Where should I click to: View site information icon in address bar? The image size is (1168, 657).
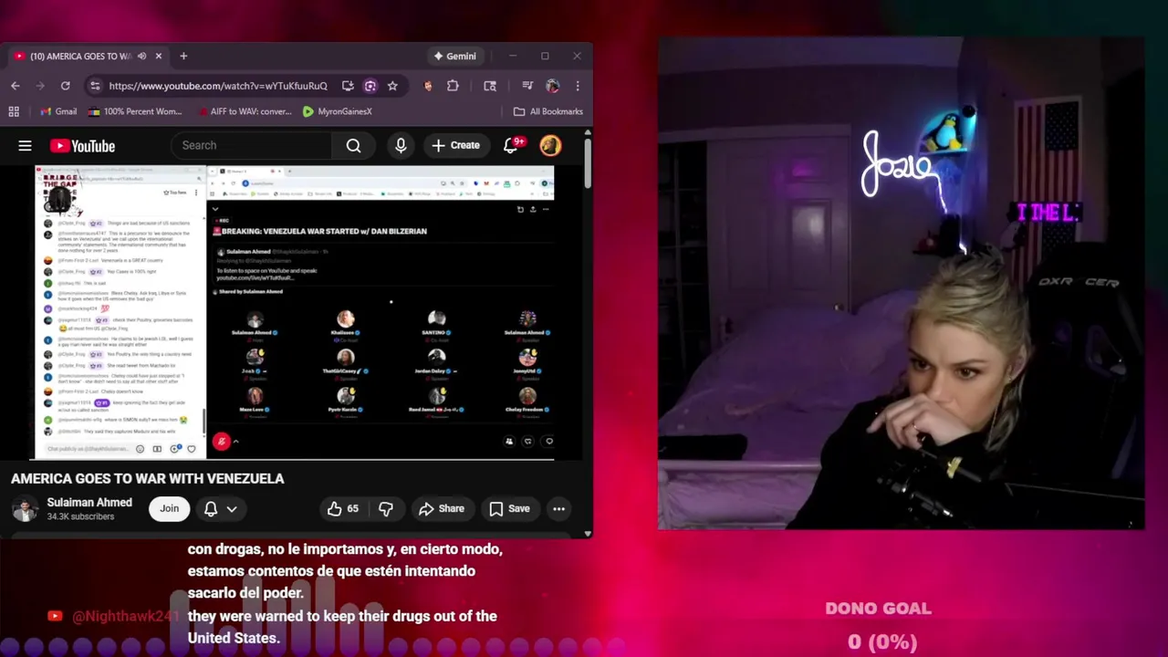[x=95, y=86]
